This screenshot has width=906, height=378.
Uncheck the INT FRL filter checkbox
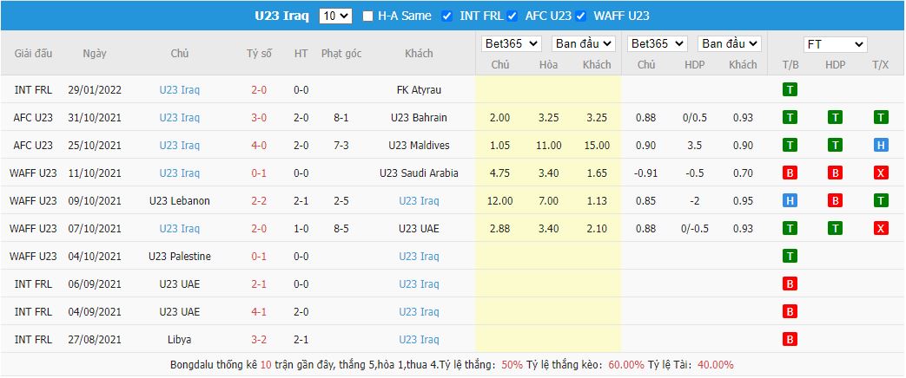coord(446,16)
